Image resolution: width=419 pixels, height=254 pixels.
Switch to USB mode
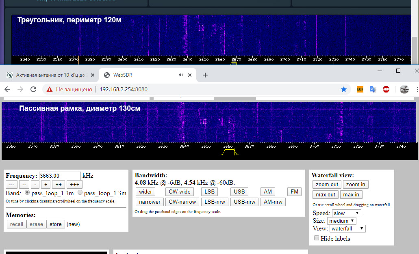(239, 192)
